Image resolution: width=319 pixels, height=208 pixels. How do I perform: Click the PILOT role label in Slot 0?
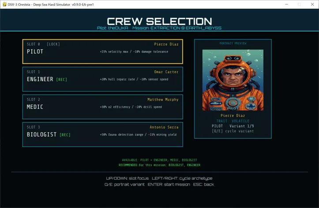35,52
